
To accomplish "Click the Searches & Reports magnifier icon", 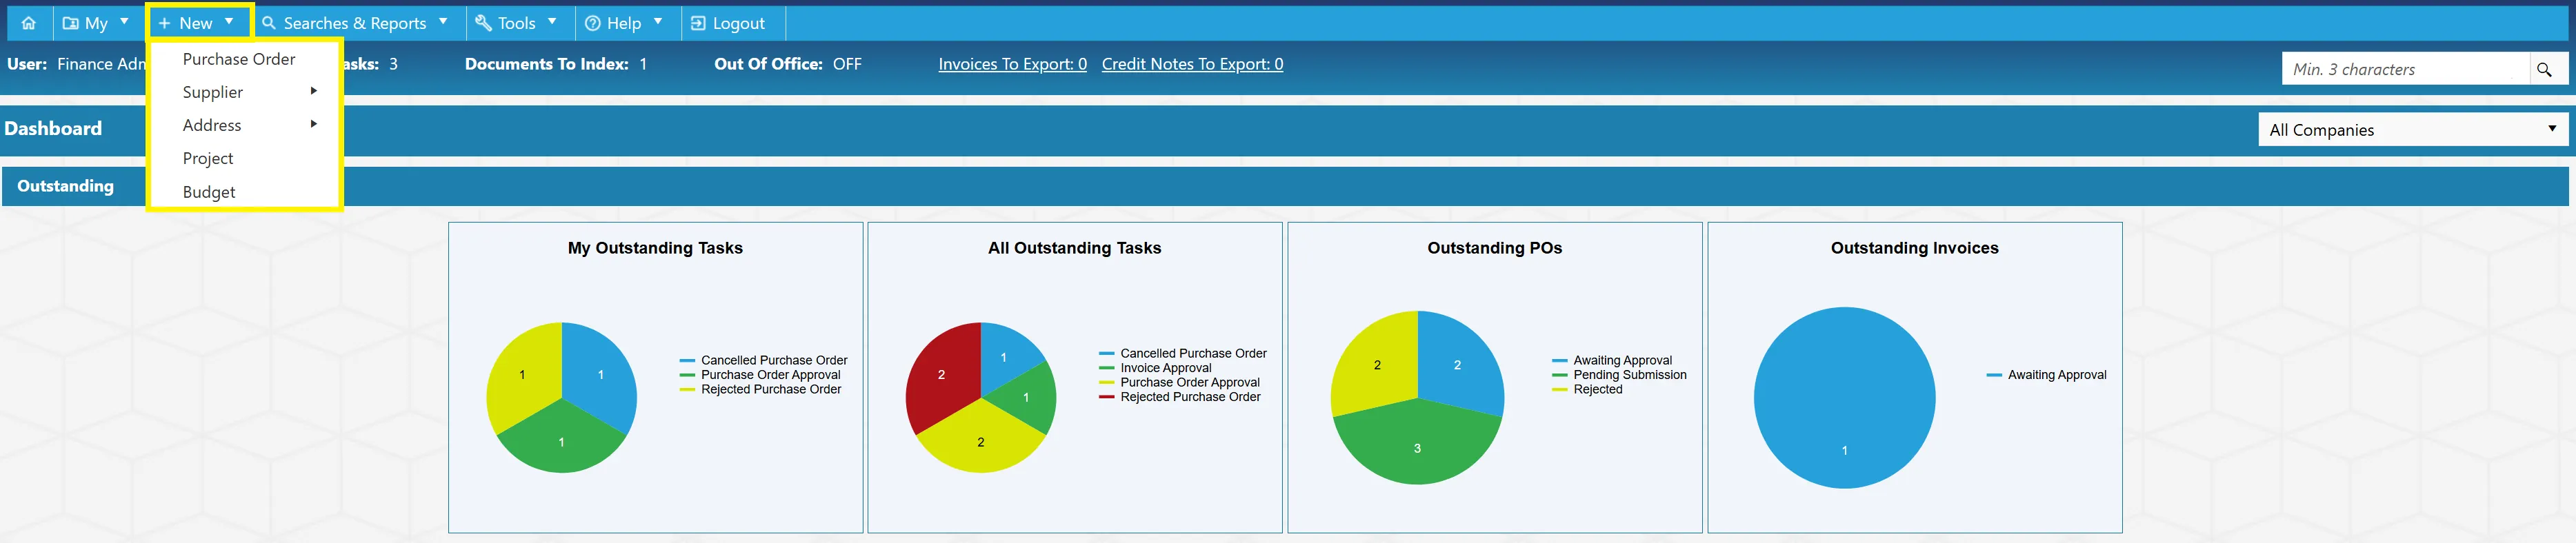I will [x=269, y=23].
